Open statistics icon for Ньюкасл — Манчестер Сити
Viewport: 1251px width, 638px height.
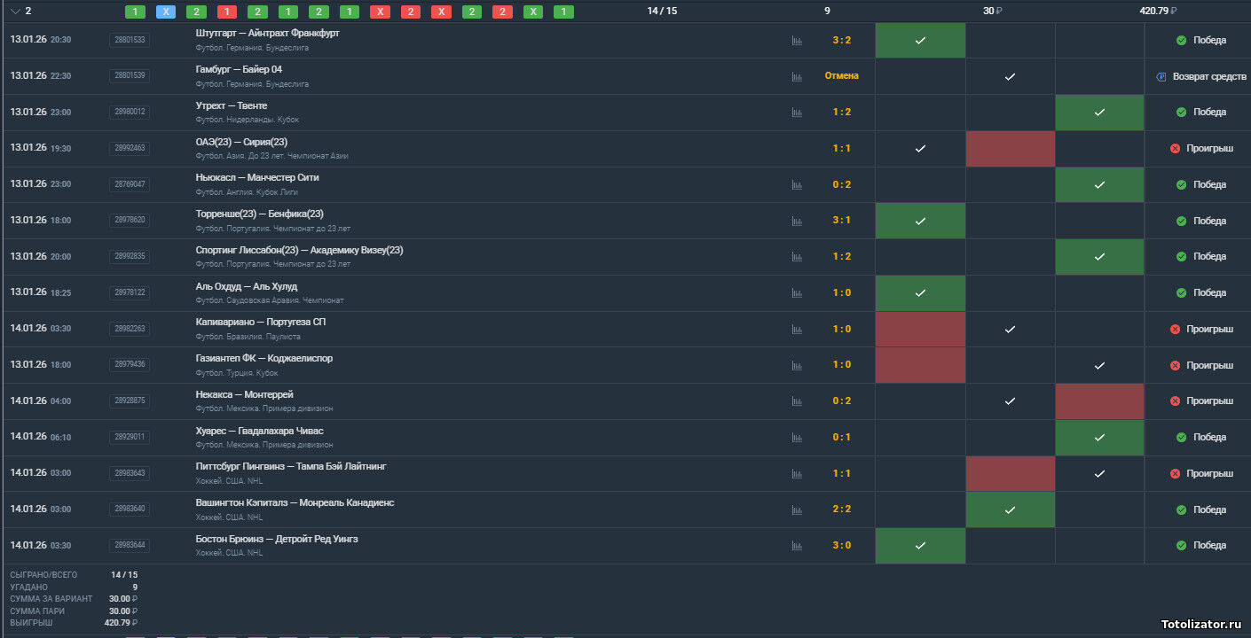tap(797, 185)
